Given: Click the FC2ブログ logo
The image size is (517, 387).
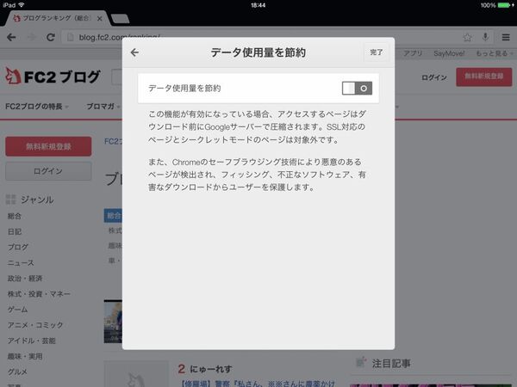Looking at the screenshot, I should click(x=53, y=77).
